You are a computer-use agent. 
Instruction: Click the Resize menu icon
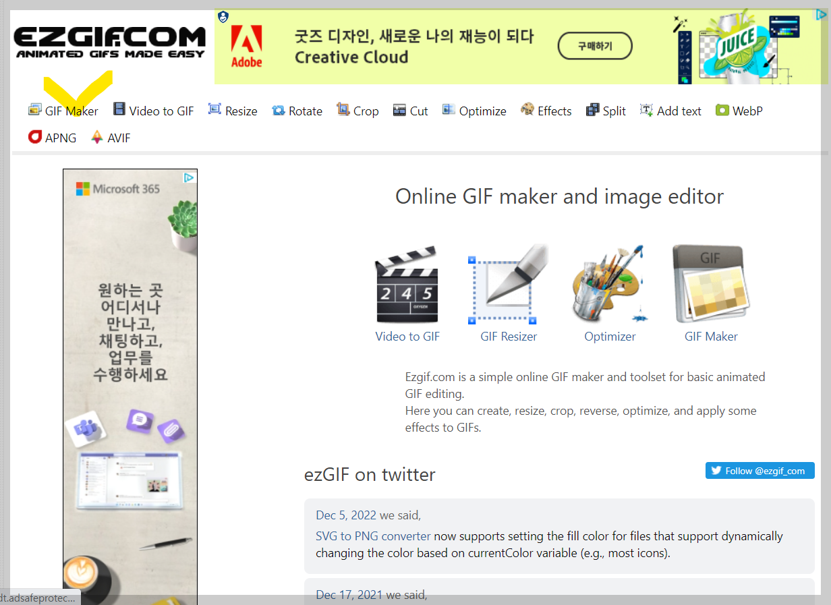click(x=214, y=109)
